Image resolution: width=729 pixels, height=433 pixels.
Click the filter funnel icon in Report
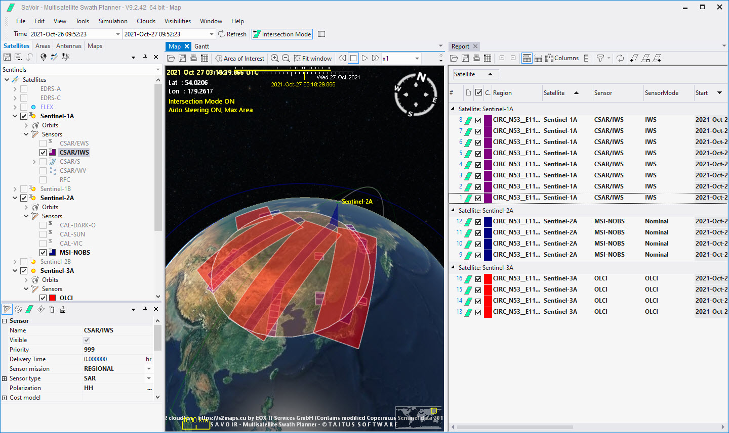[600, 59]
